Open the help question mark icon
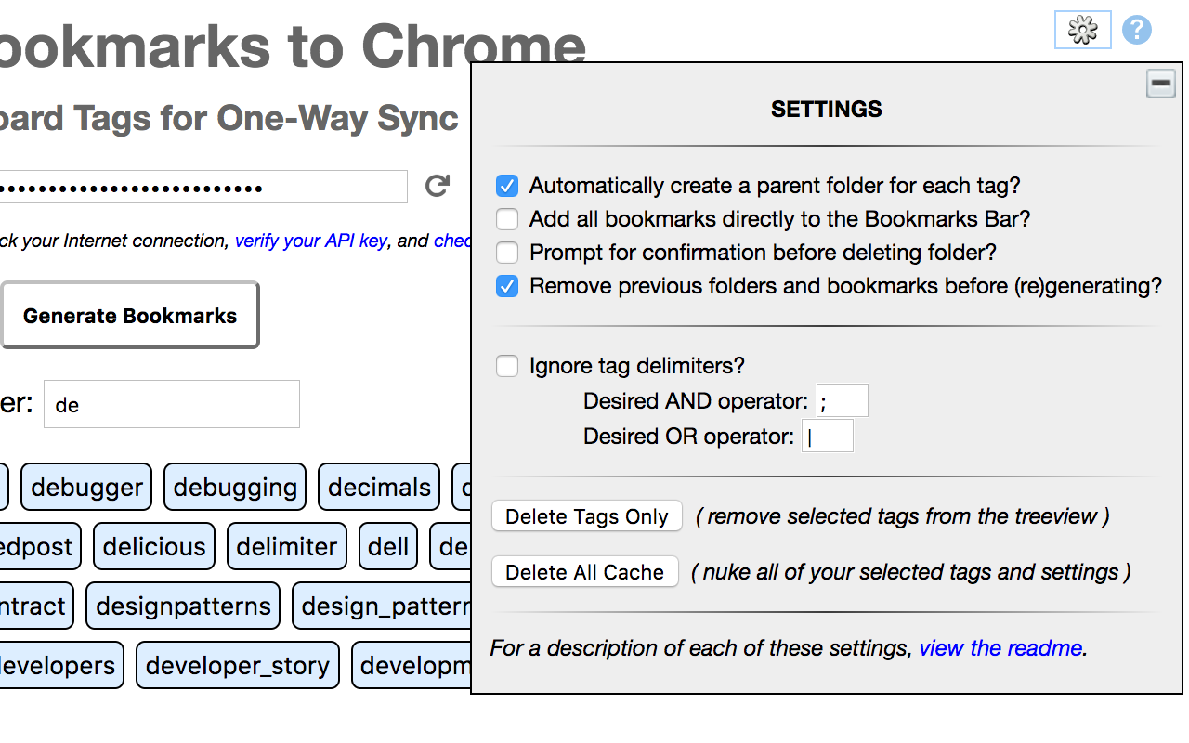This screenshot has height=743, width=1189. [1137, 30]
